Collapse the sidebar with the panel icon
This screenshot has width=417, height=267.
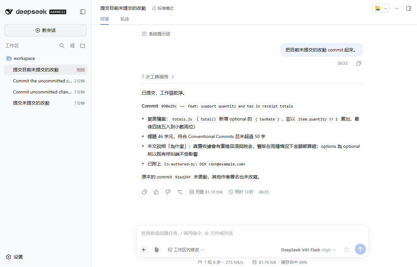tap(83, 12)
